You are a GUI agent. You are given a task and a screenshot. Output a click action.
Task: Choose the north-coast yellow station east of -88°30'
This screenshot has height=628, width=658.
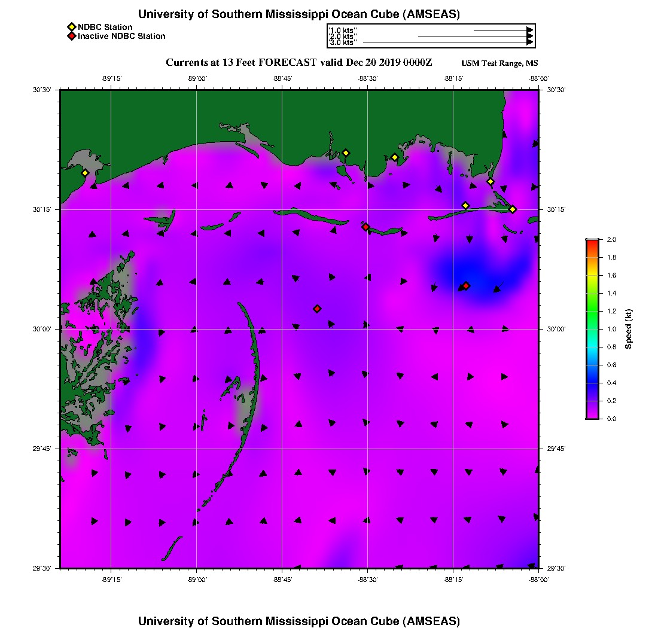pos(395,157)
